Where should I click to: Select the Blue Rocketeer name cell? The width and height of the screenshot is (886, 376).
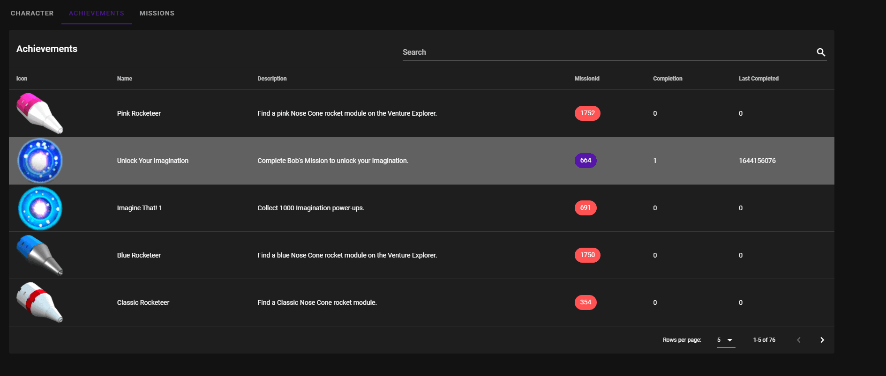pyautogui.click(x=139, y=255)
